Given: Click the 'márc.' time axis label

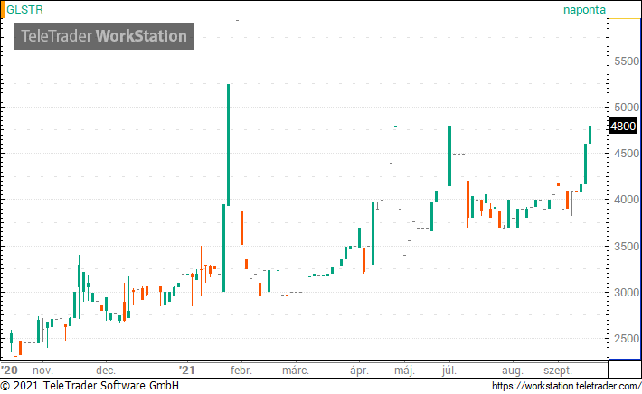Looking at the screenshot, I should click(x=296, y=371).
